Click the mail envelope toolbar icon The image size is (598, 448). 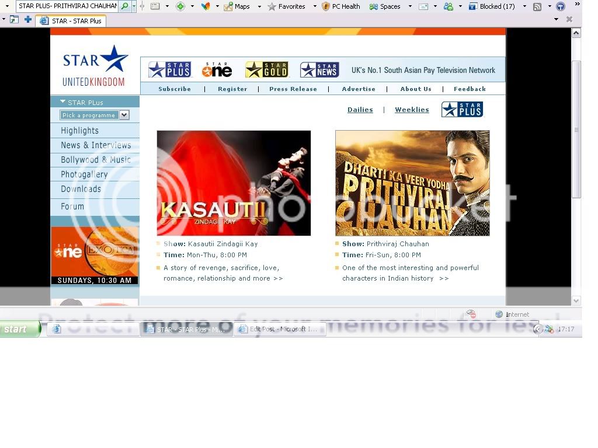(x=423, y=6)
